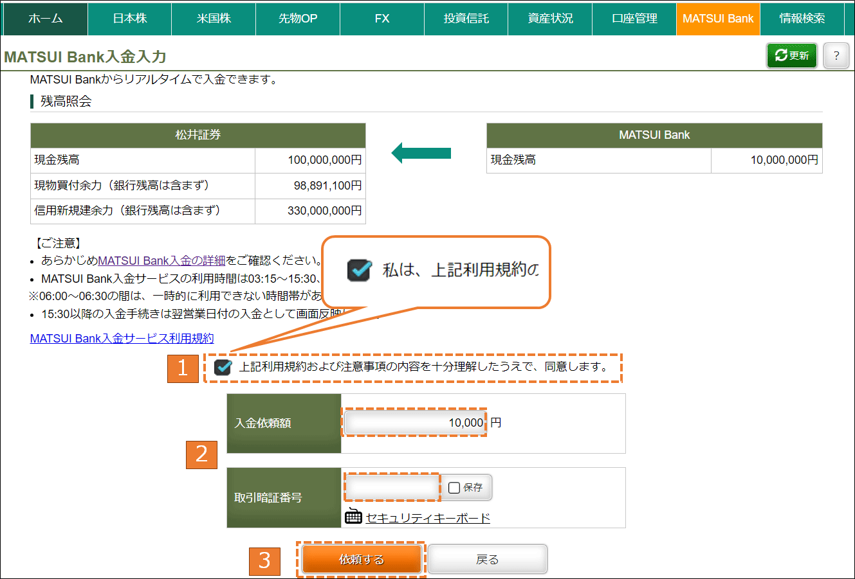Screen dimensions: 855x579
Task: Select the 現物買付余力 value 98,891,100円
Action: coord(328,186)
